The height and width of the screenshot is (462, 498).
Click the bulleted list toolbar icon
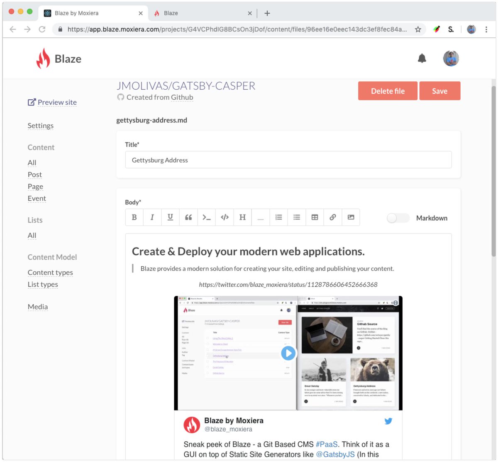(296, 217)
